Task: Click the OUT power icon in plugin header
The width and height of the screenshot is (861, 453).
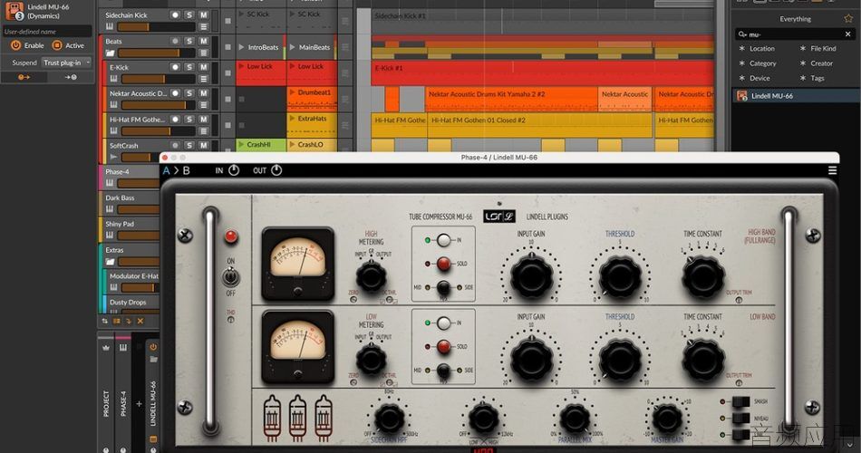Action: [x=276, y=170]
